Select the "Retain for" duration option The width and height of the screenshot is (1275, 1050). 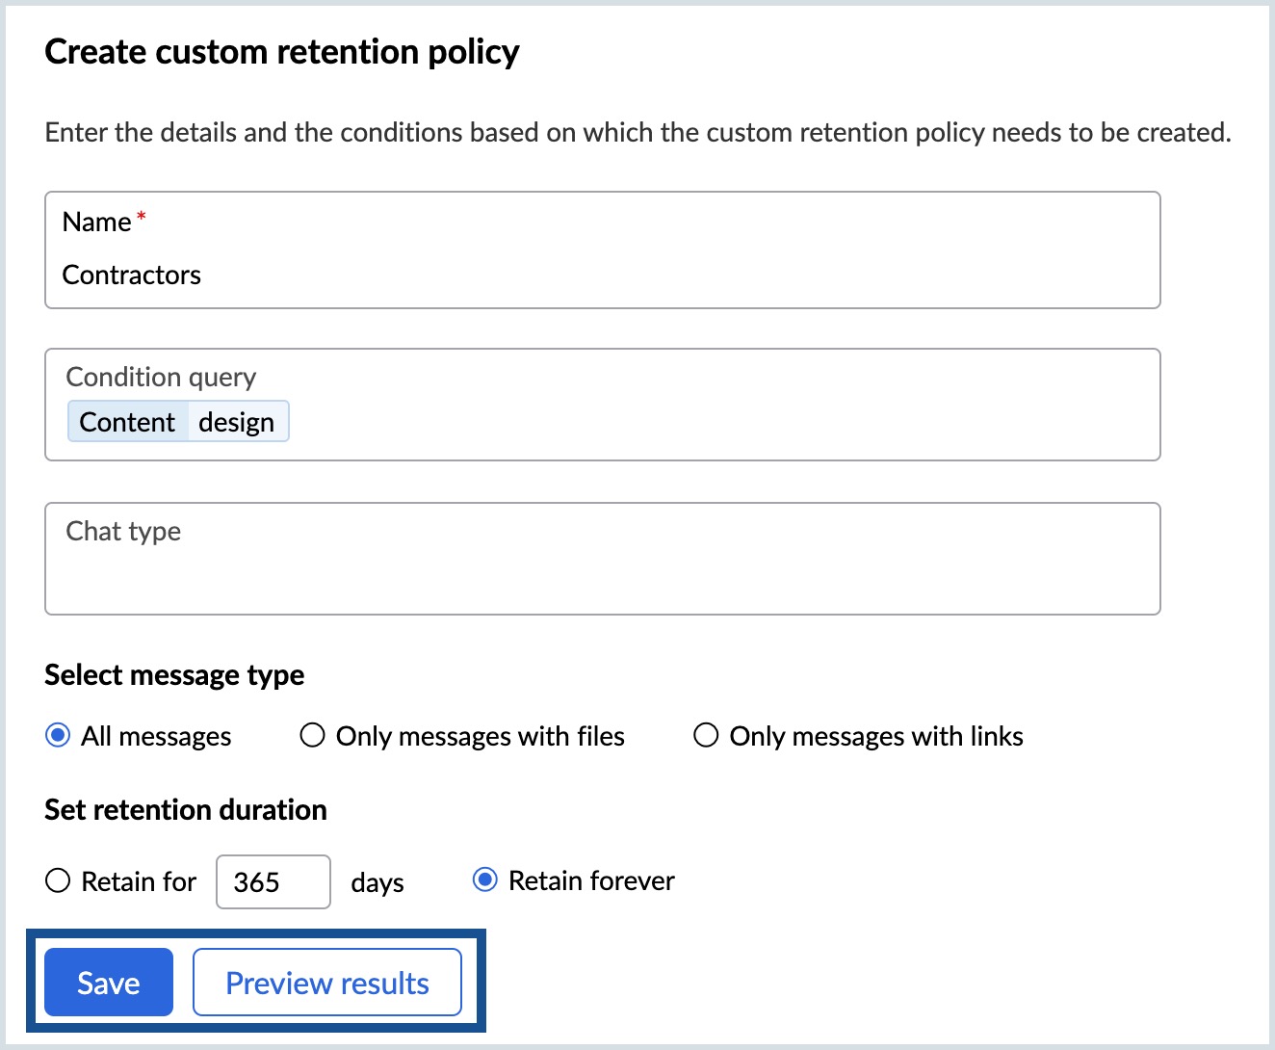click(58, 880)
